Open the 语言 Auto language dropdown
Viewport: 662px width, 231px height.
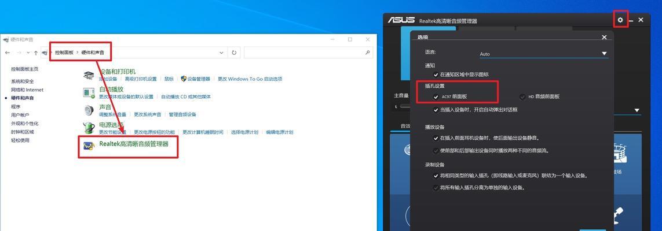tap(544, 54)
